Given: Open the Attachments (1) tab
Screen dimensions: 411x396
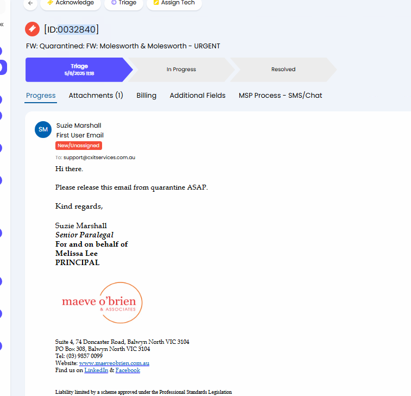Looking at the screenshot, I should point(96,96).
